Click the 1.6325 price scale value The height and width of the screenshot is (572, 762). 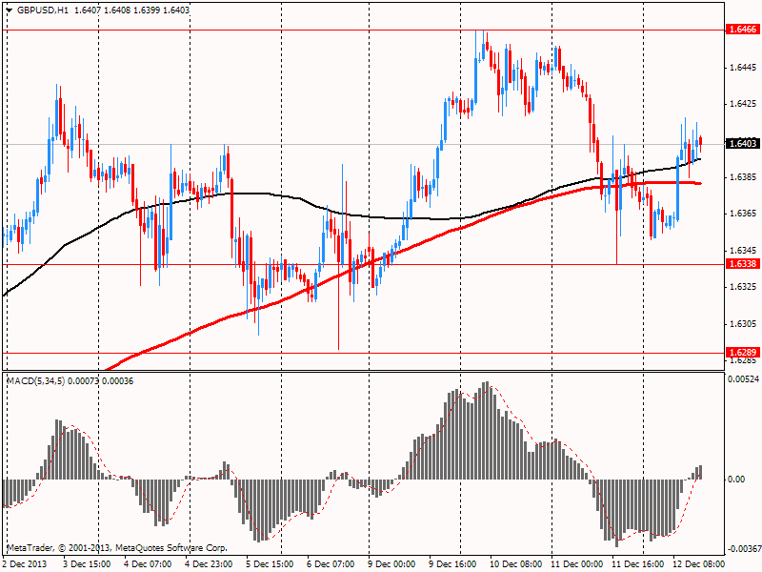click(x=743, y=287)
